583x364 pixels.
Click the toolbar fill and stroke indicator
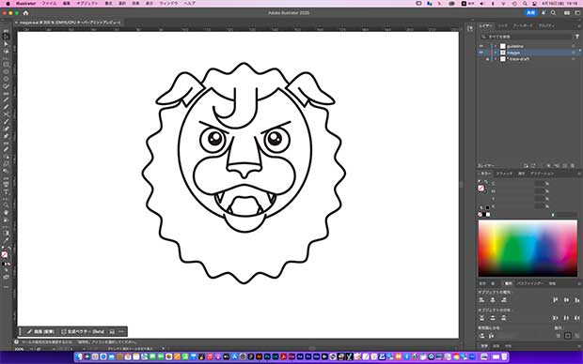pos(5,254)
